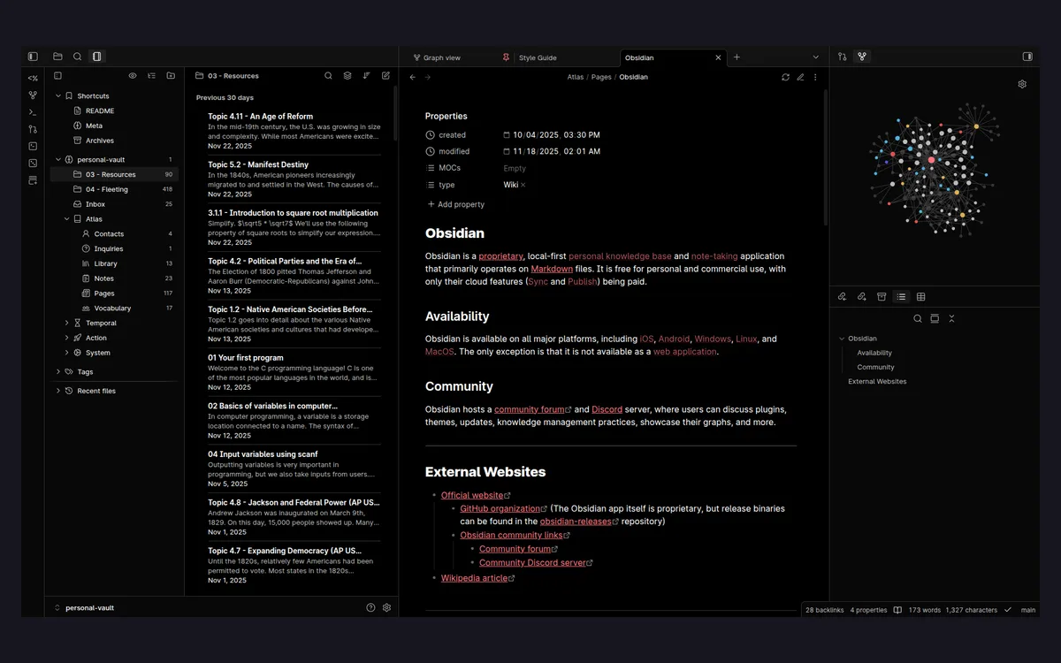Viewport: 1061px width, 663px height.
Task: Toggle hidden items eye icon in navigator
Action: (x=133, y=76)
